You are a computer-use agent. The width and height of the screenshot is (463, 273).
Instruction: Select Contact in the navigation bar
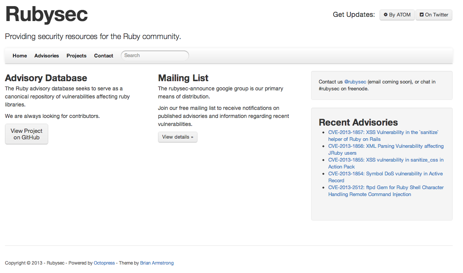coord(104,56)
